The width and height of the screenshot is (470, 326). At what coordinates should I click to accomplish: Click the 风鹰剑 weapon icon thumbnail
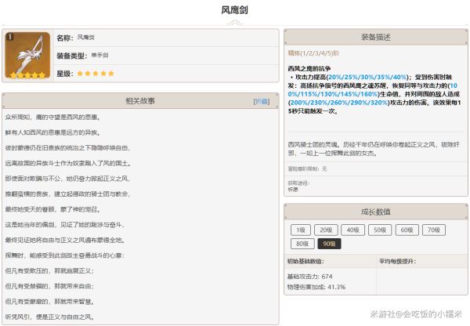click(27, 56)
